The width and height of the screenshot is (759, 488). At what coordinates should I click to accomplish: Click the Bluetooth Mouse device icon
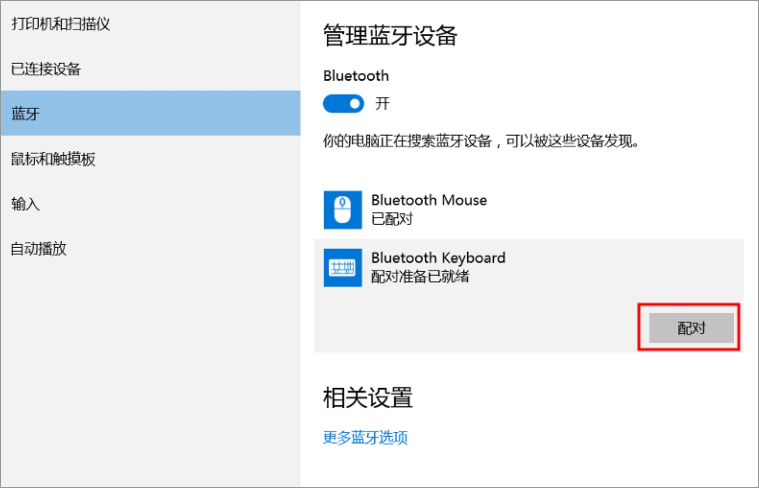(x=343, y=209)
